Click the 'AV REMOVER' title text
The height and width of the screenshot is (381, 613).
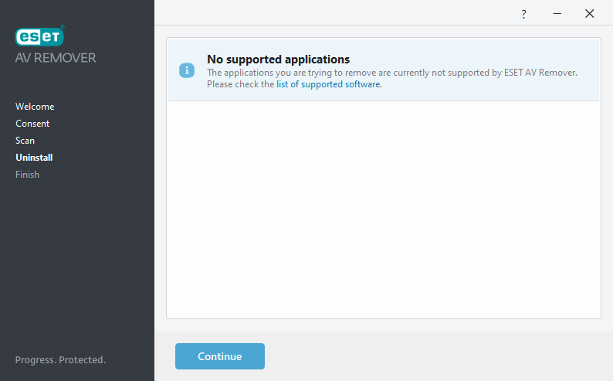(x=56, y=58)
